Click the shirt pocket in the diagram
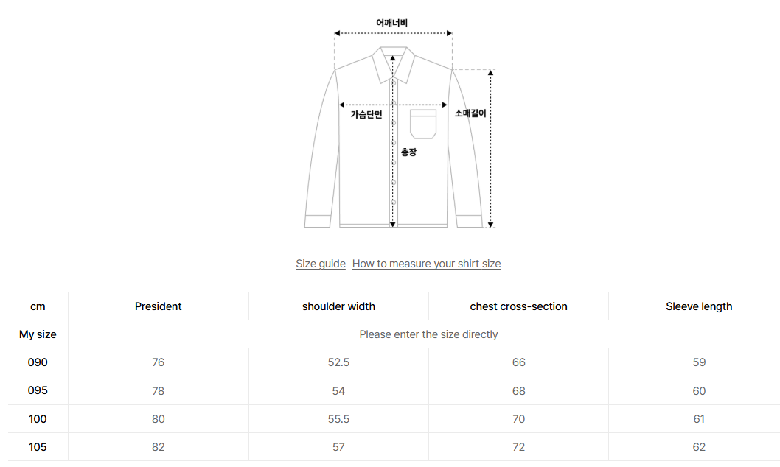This screenshot has width=780, height=467. (x=425, y=124)
